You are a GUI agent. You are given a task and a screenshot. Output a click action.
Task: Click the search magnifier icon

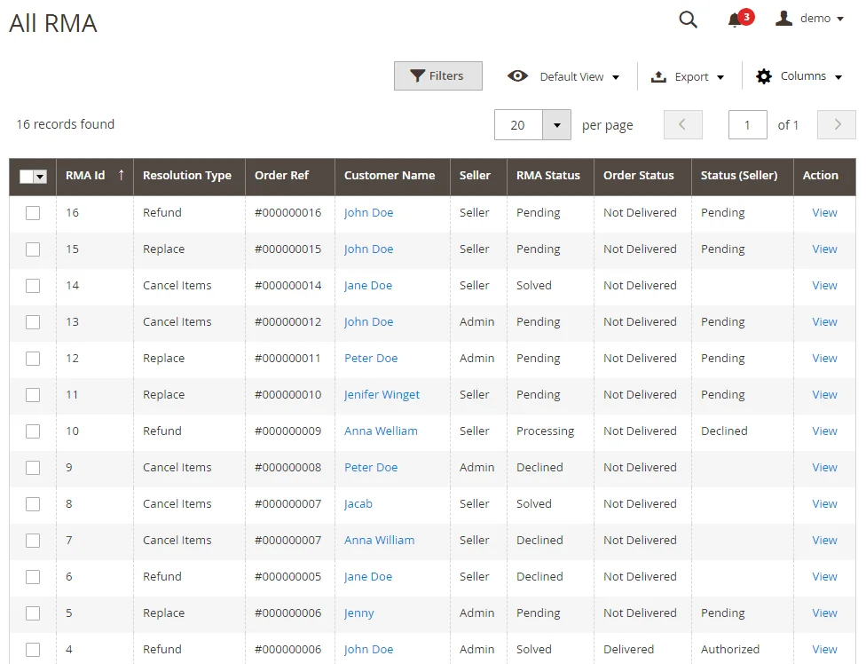[x=688, y=20]
